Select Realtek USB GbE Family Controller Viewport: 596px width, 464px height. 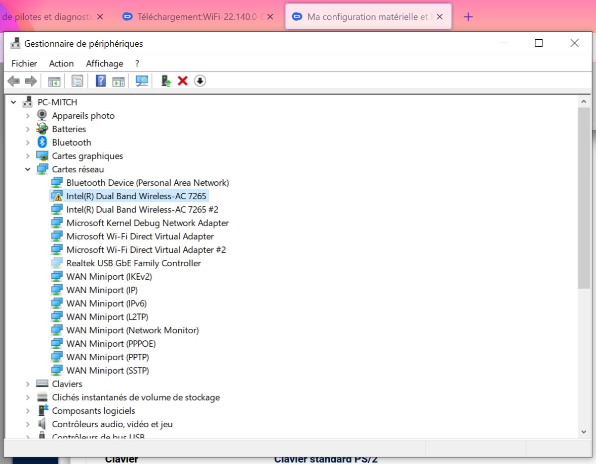[x=134, y=263]
